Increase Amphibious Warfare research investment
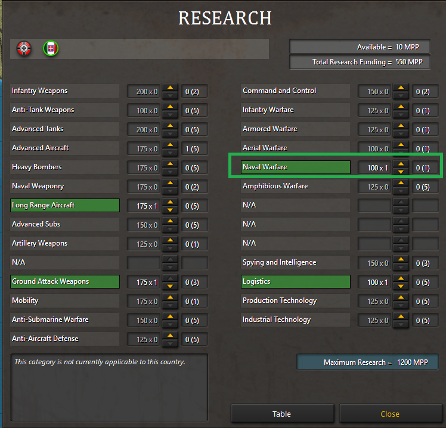The width and height of the screenshot is (446, 428). 401,183
